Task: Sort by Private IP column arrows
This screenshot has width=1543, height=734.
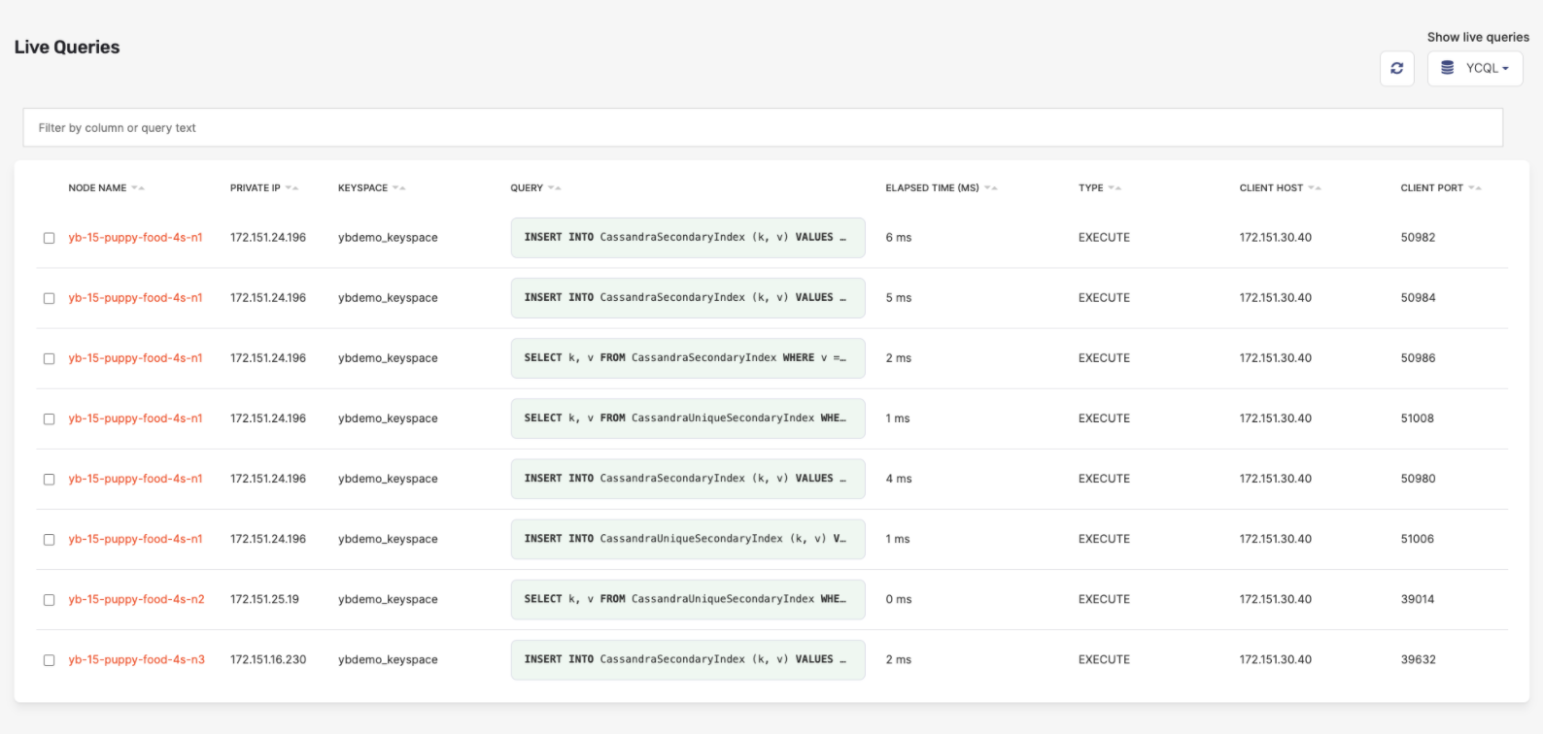Action: [291, 188]
